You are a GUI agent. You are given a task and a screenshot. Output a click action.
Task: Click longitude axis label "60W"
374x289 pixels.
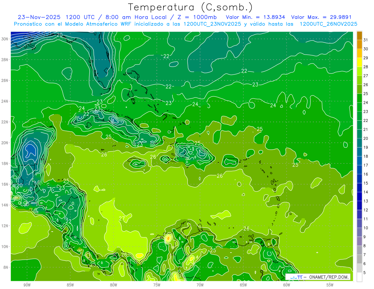287,285
